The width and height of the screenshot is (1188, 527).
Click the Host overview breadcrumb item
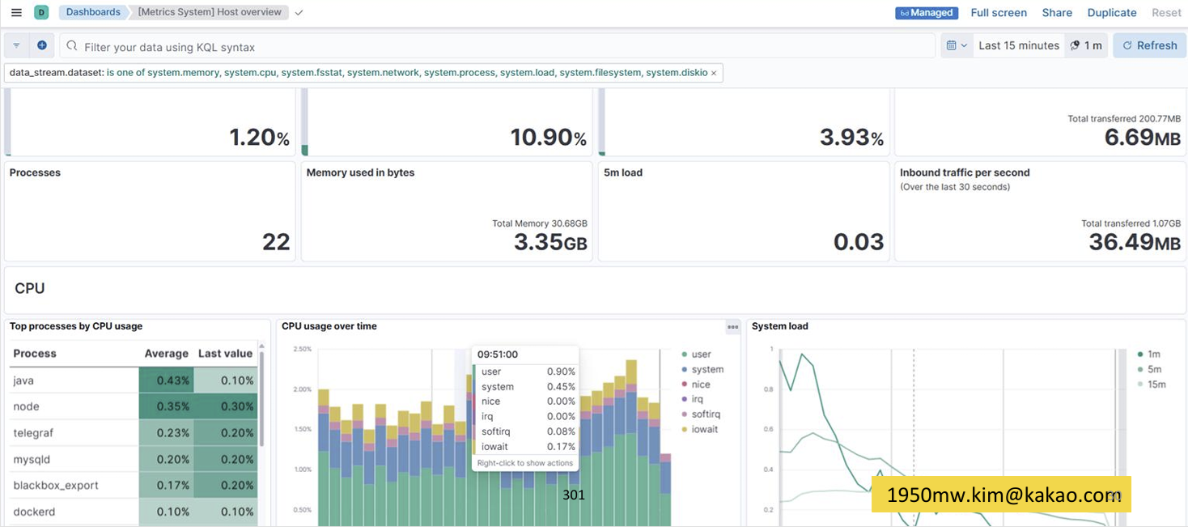tap(210, 12)
